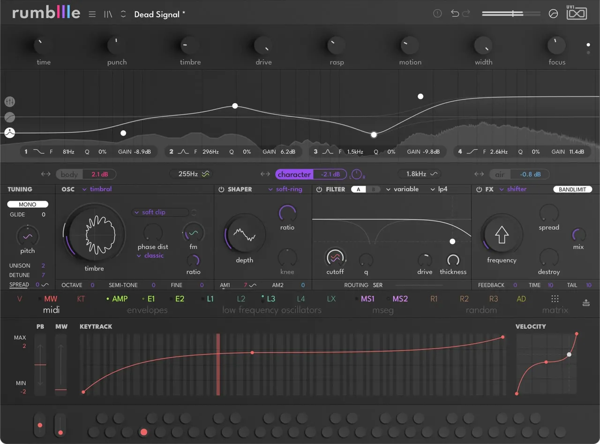Click the undo arrow icon

point(455,14)
